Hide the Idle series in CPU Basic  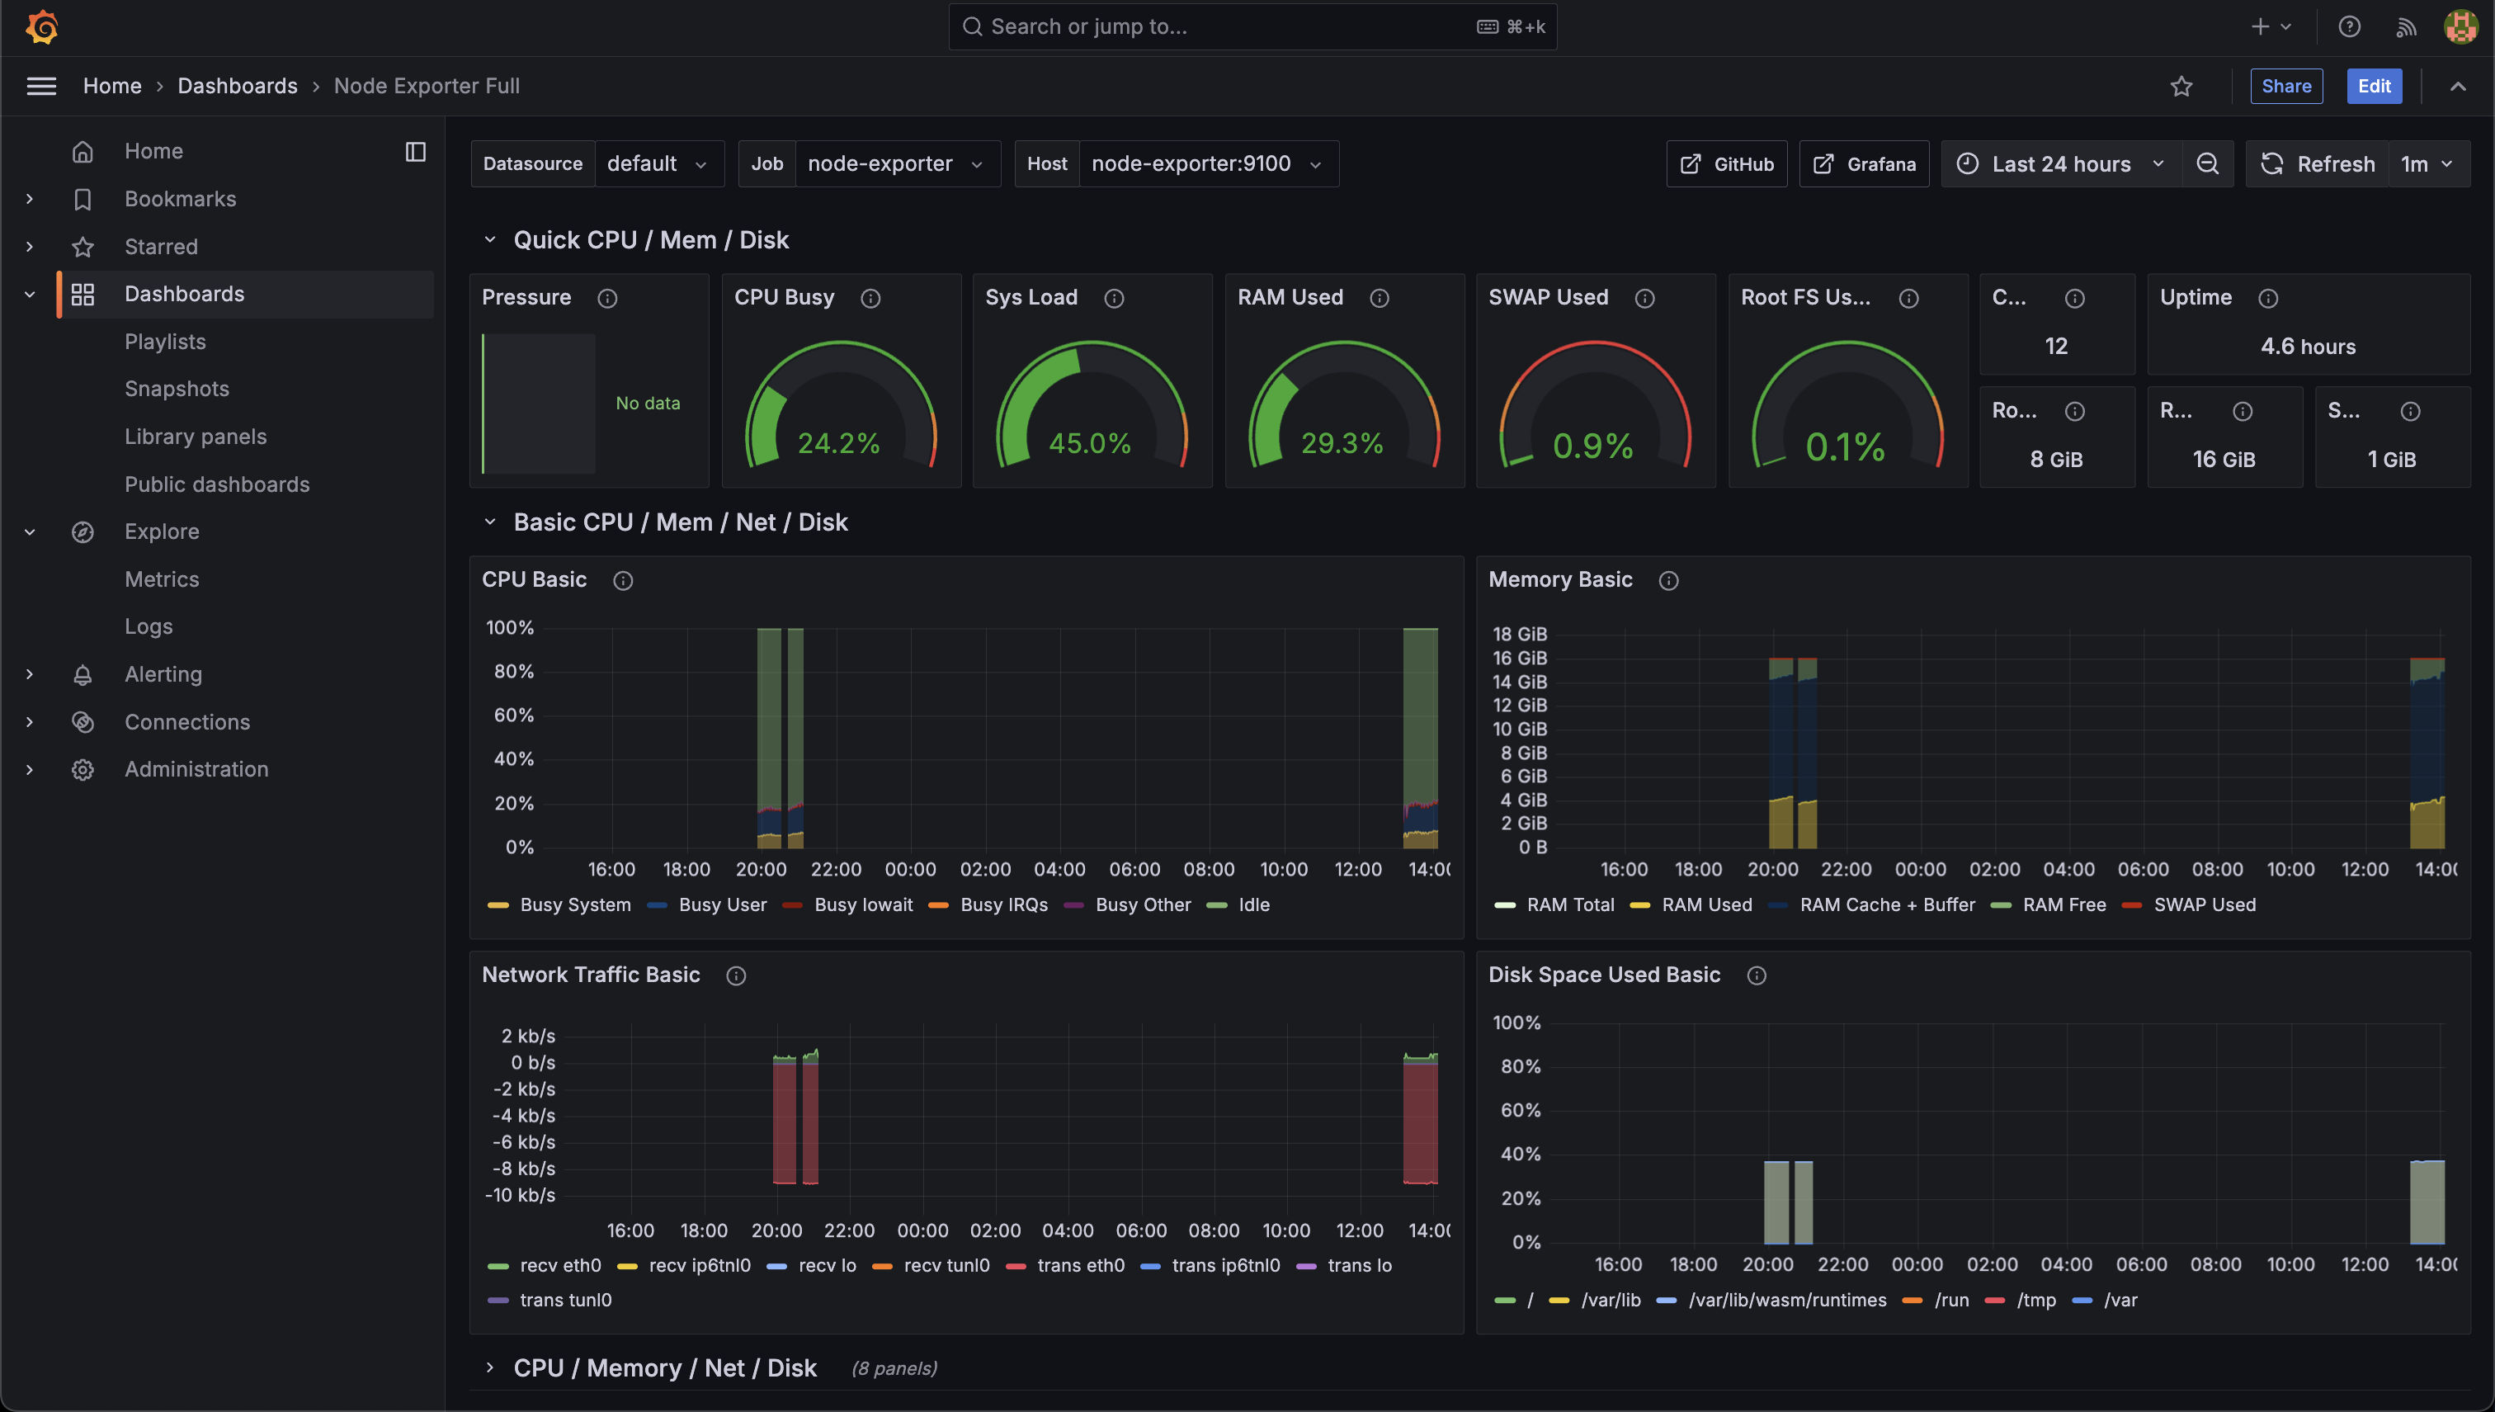(1254, 904)
